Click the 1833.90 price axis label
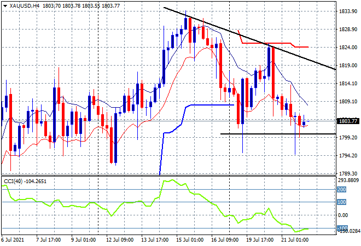The width and height of the screenshot is (361, 246). point(348,11)
